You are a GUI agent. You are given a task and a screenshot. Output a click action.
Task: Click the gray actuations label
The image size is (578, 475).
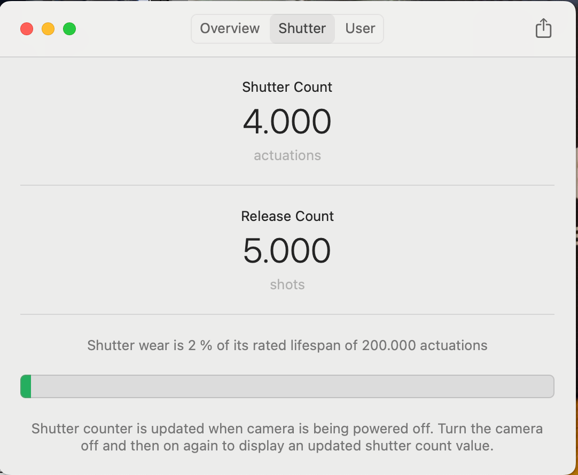pyautogui.click(x=287, y=155)
